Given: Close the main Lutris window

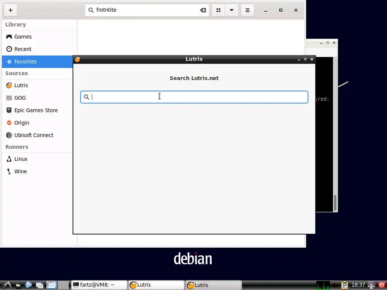Looking at the screenshot, I should pyautogui.click(x=296, y=10).
